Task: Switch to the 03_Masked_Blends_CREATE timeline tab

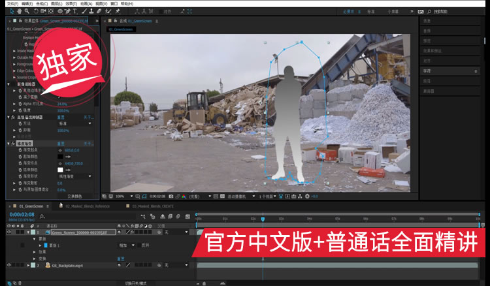Action: [x=153, y=206]
